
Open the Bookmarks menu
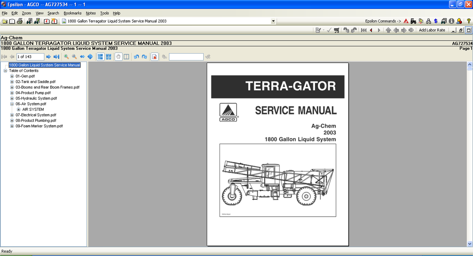click(72, 13)
